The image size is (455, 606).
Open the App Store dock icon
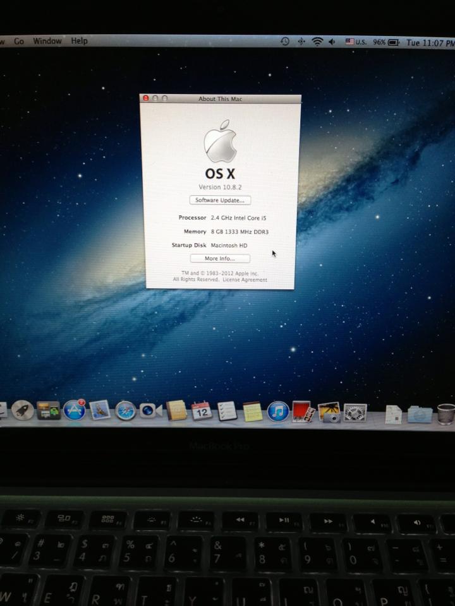(75, 410)
